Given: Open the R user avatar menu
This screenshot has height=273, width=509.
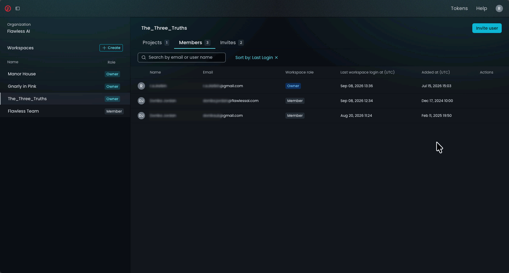Looking at the screenshot, I should [499, 8].
